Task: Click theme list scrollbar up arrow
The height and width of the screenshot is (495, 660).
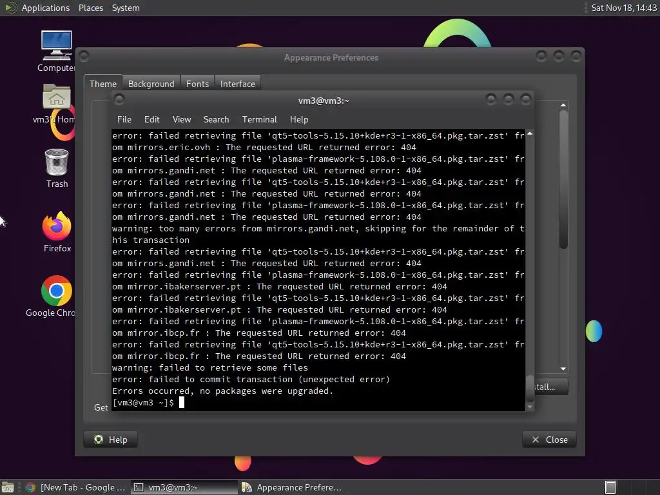Action: click(563, 105)
